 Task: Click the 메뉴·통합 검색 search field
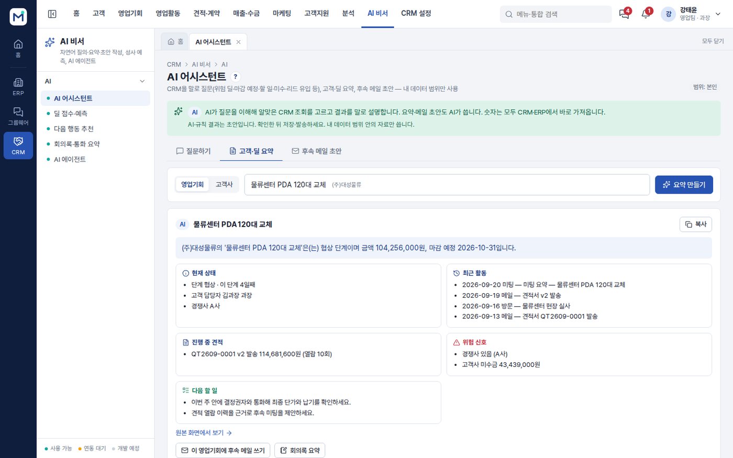point(556,14)
